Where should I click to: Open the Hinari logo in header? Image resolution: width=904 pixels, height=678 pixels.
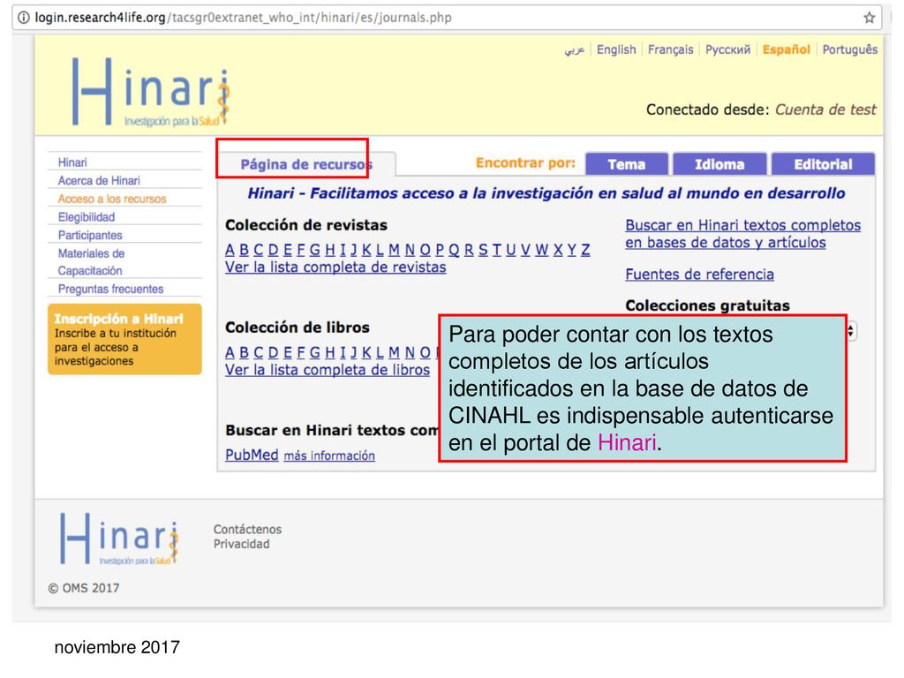click(151, 92)
